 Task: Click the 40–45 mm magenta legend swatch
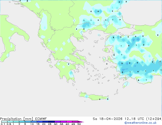(x=69, y=122)
